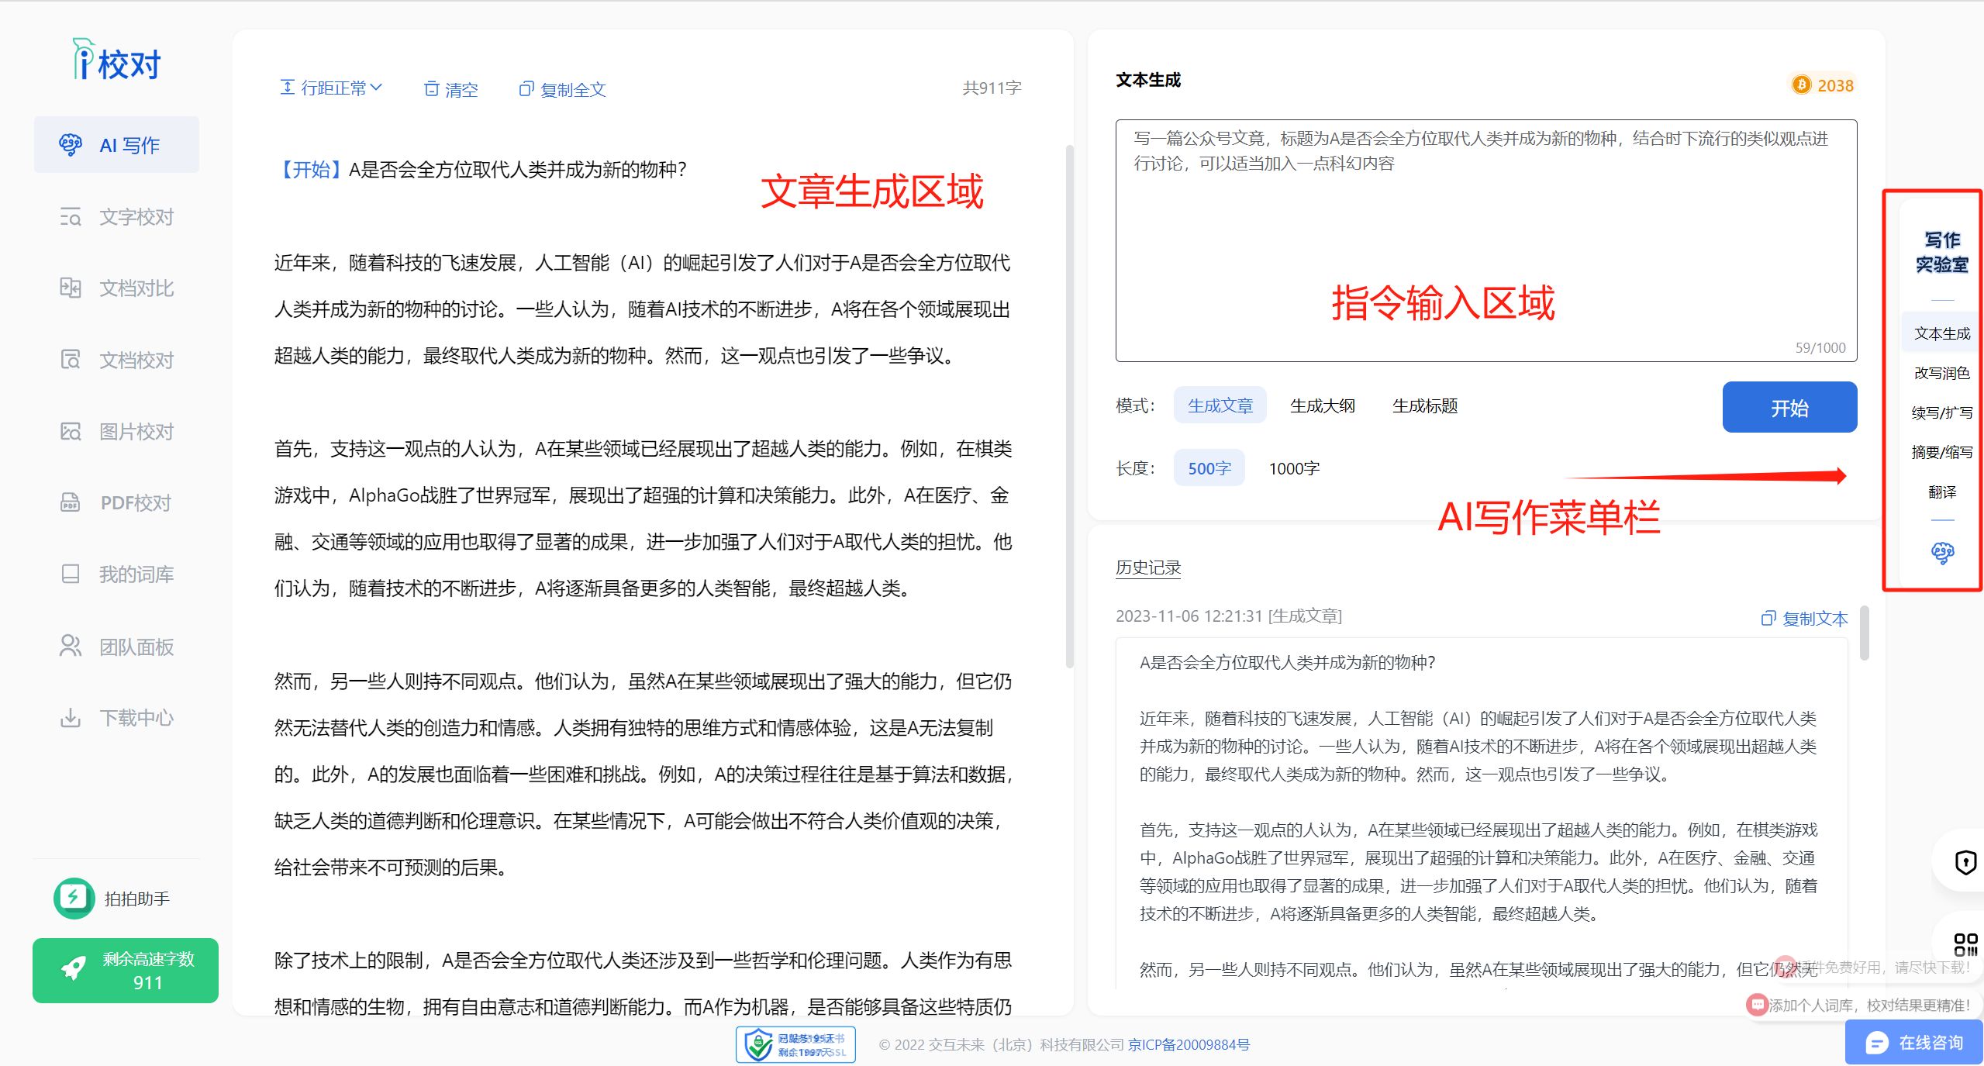Open the 我的词库 menu item
Image resolution: width=1984 pixels, height=1066 pixels.
(x=116, y=574)
